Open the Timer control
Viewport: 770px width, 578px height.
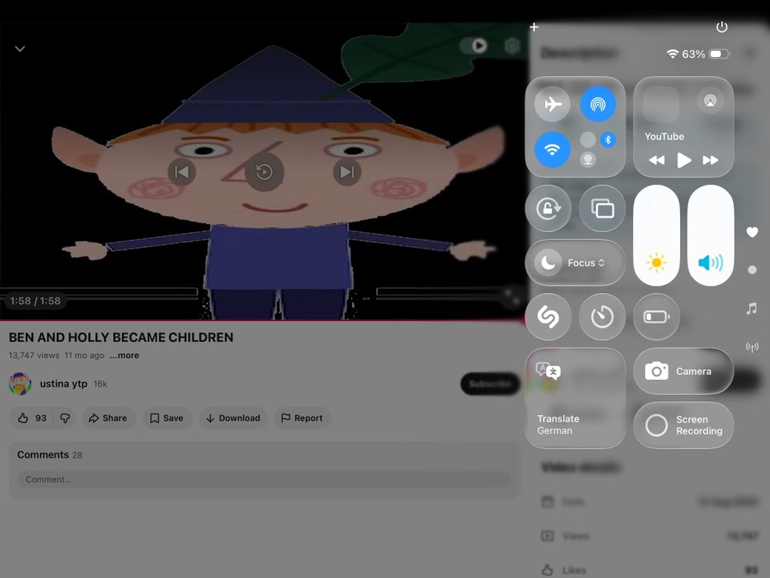click(x=602, y=317)
